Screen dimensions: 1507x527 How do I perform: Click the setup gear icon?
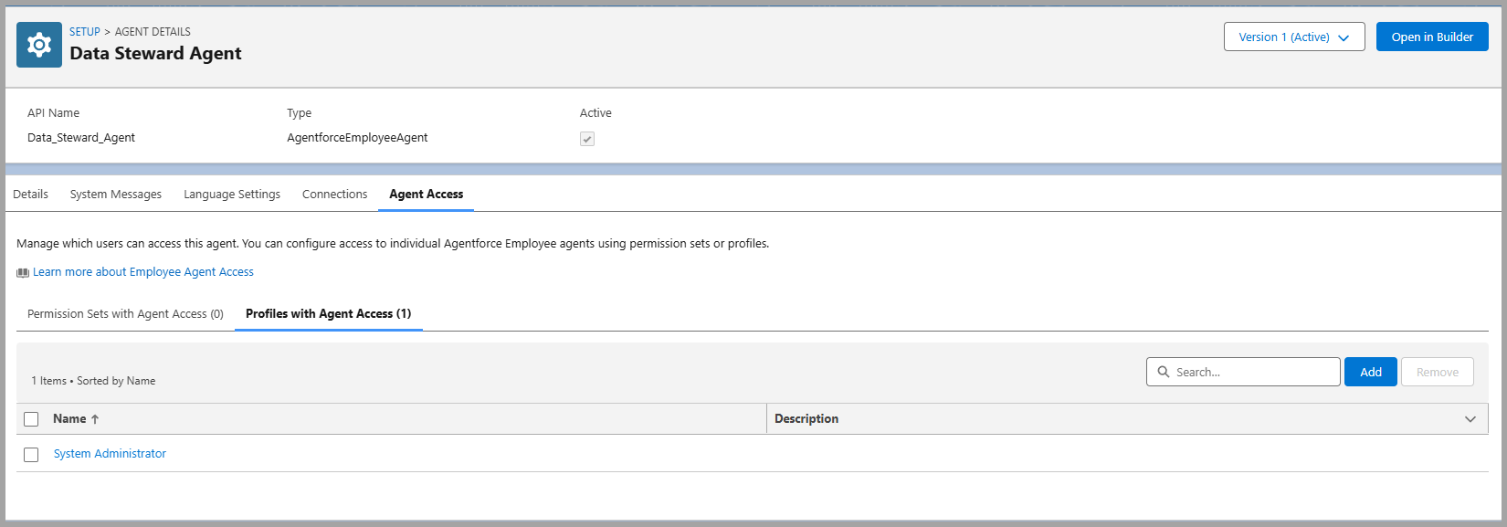click(x=39, y=45)
